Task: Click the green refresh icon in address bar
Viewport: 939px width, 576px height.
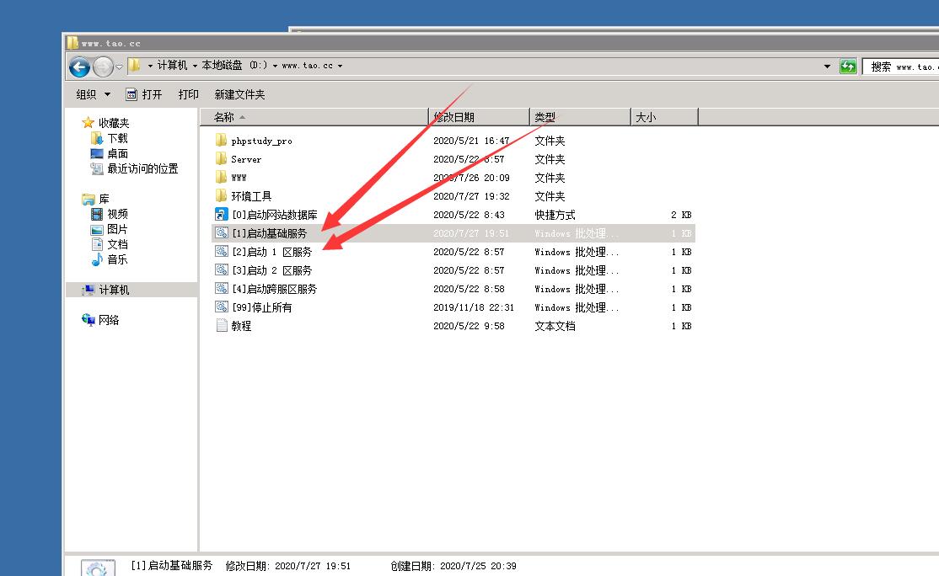Action: point(848,67)
